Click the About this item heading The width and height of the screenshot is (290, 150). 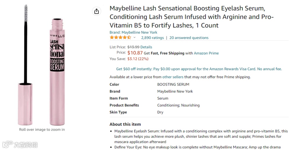click(x=125, y=124)
